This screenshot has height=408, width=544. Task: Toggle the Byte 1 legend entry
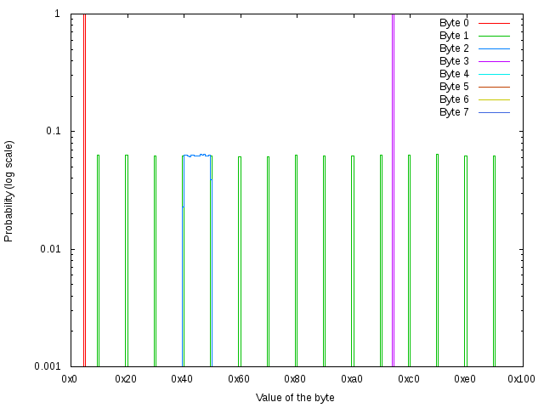pyautogui.click(x=454, y=36)
